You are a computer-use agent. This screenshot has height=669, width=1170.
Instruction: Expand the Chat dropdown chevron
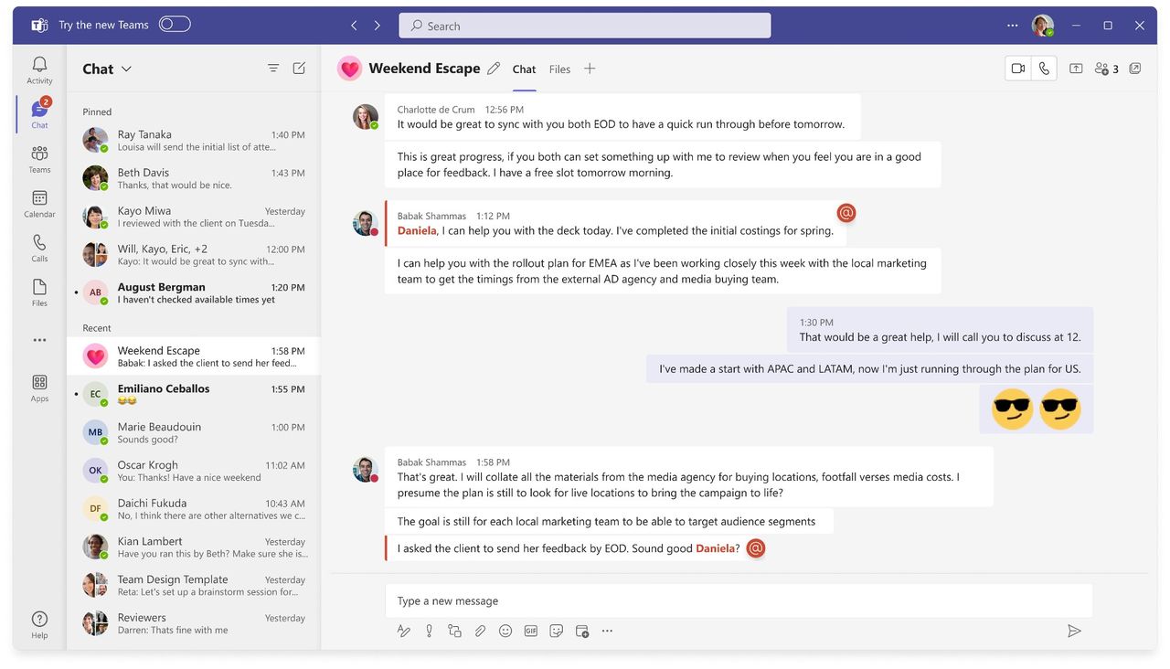point(127,69)
